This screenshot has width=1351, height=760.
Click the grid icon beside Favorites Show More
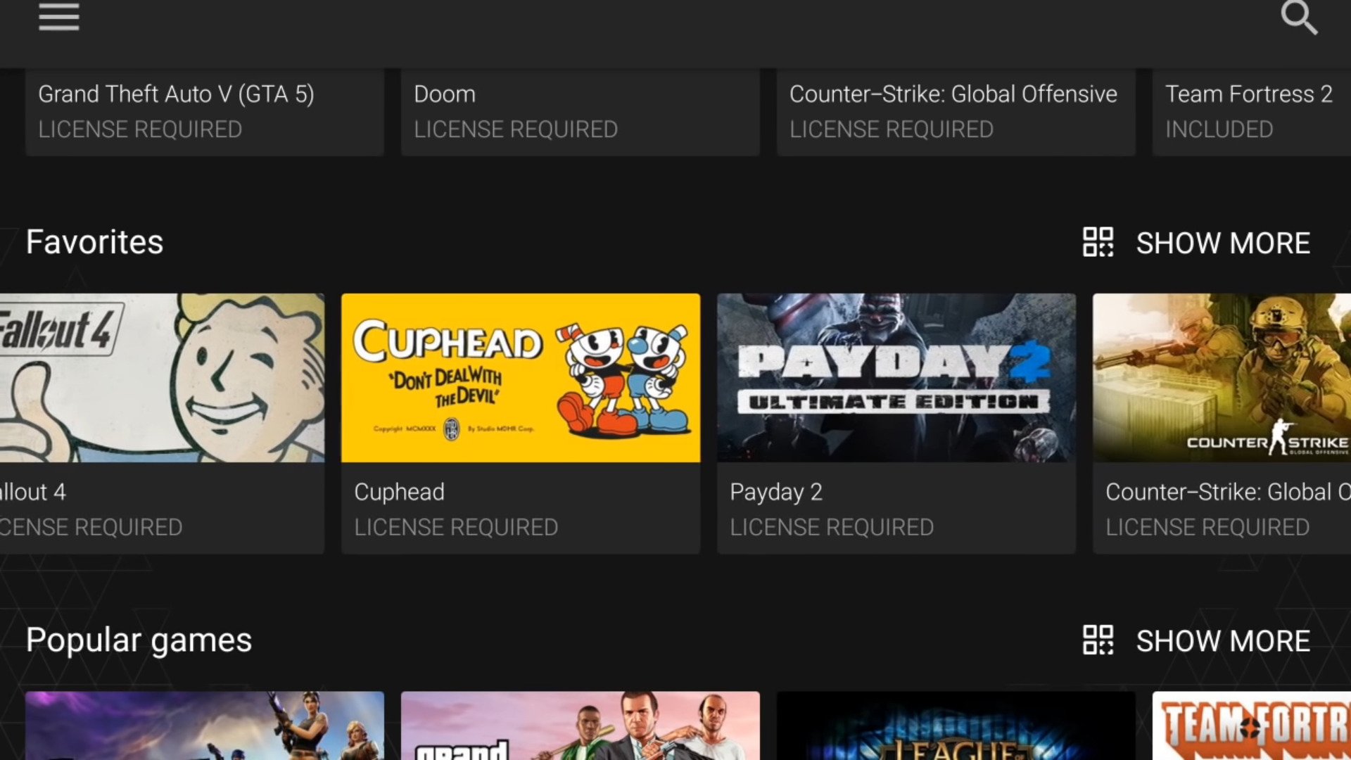pyautogui.click(x=1098, y=242)
